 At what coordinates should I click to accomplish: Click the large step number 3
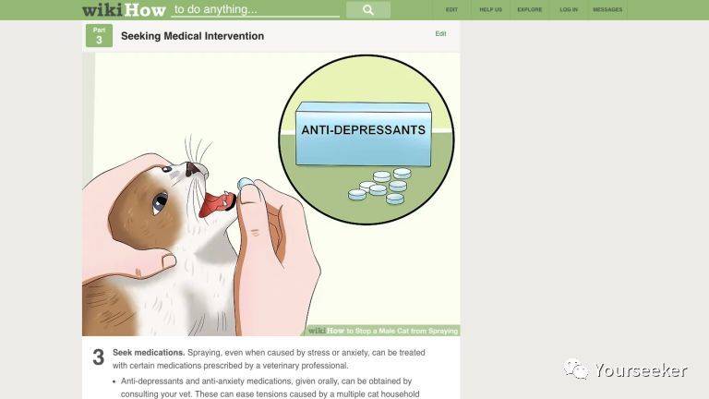98,357
